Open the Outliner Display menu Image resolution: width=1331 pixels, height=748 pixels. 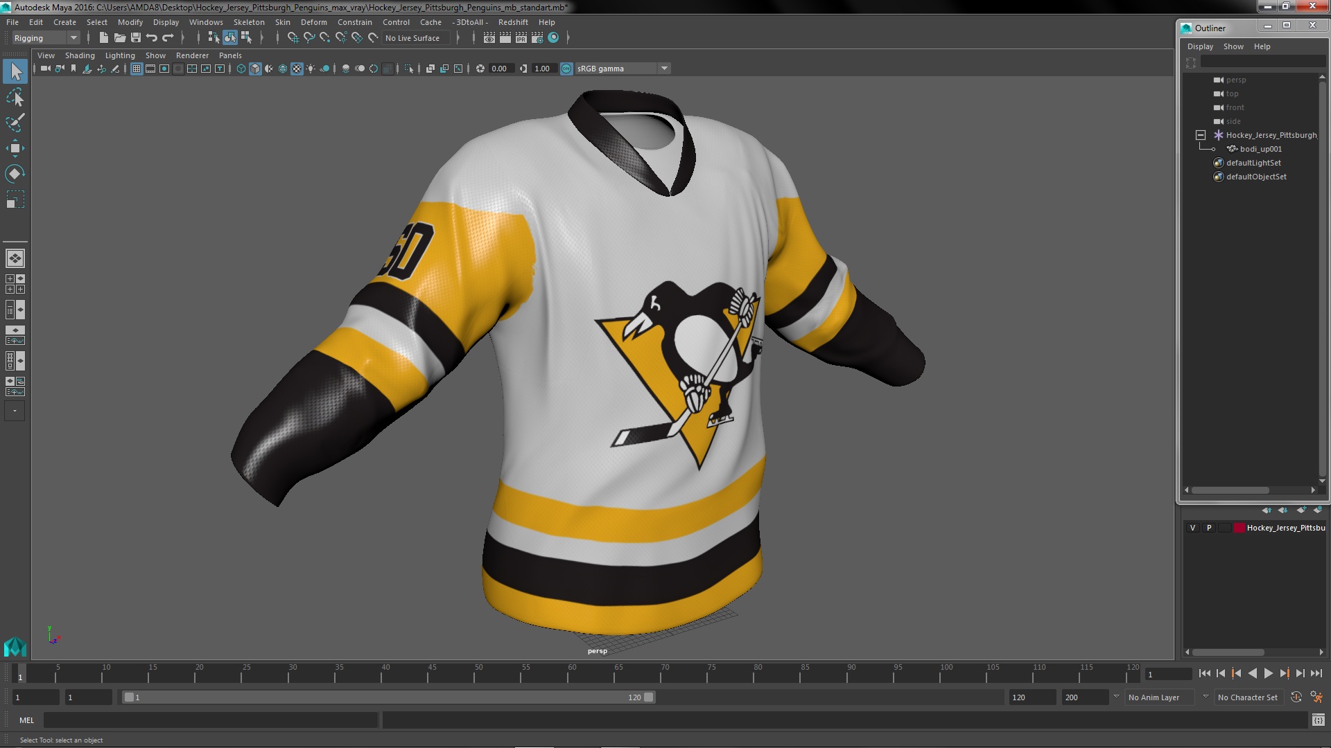1200,46
